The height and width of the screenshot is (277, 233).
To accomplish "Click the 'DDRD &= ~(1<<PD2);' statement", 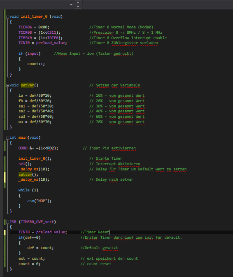I will (38, 148).
